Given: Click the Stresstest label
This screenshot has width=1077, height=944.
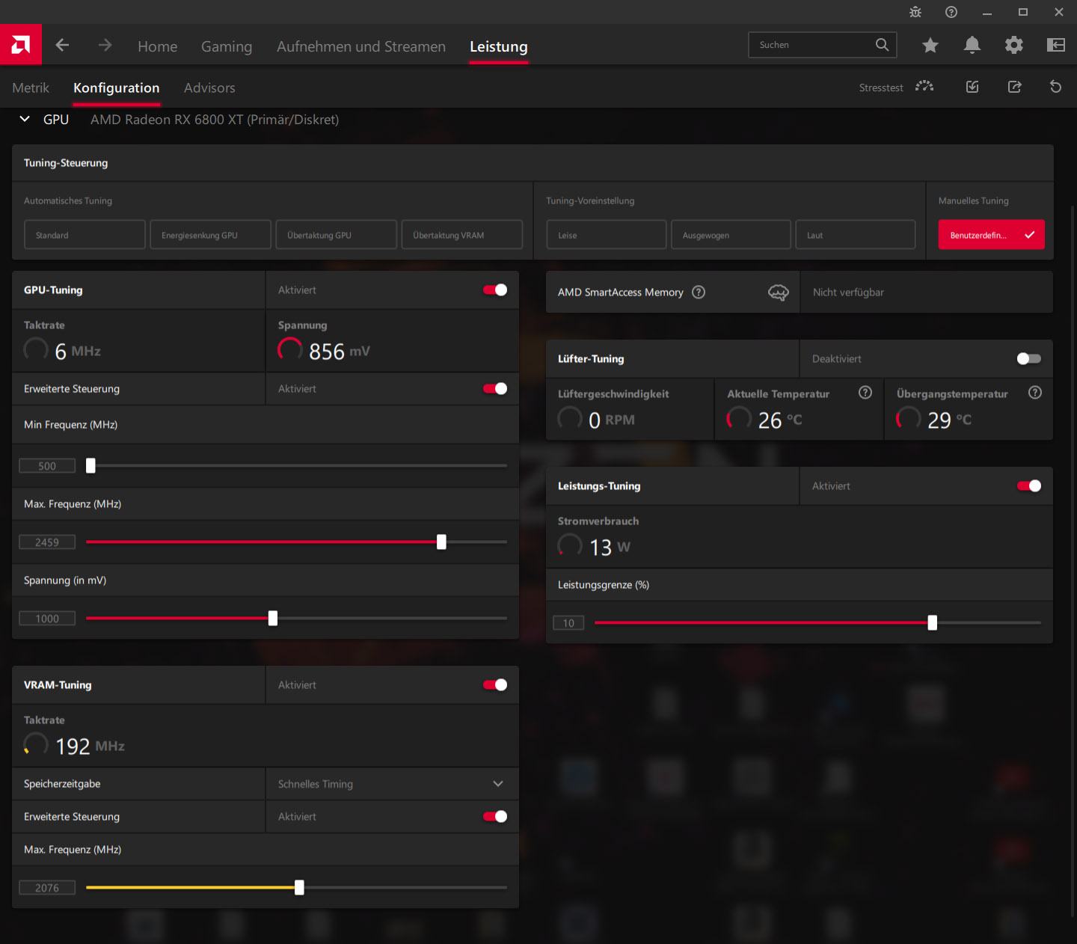Looking at the screenshot, I should (x=881, y=88).
